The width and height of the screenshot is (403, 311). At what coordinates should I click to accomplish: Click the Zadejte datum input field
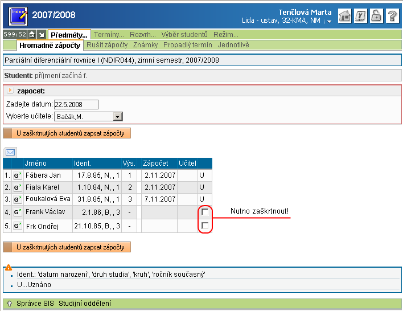76,104
